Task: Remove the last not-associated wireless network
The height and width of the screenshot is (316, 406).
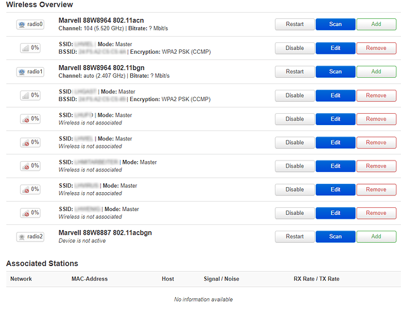Action: click(x=376, y=213)
